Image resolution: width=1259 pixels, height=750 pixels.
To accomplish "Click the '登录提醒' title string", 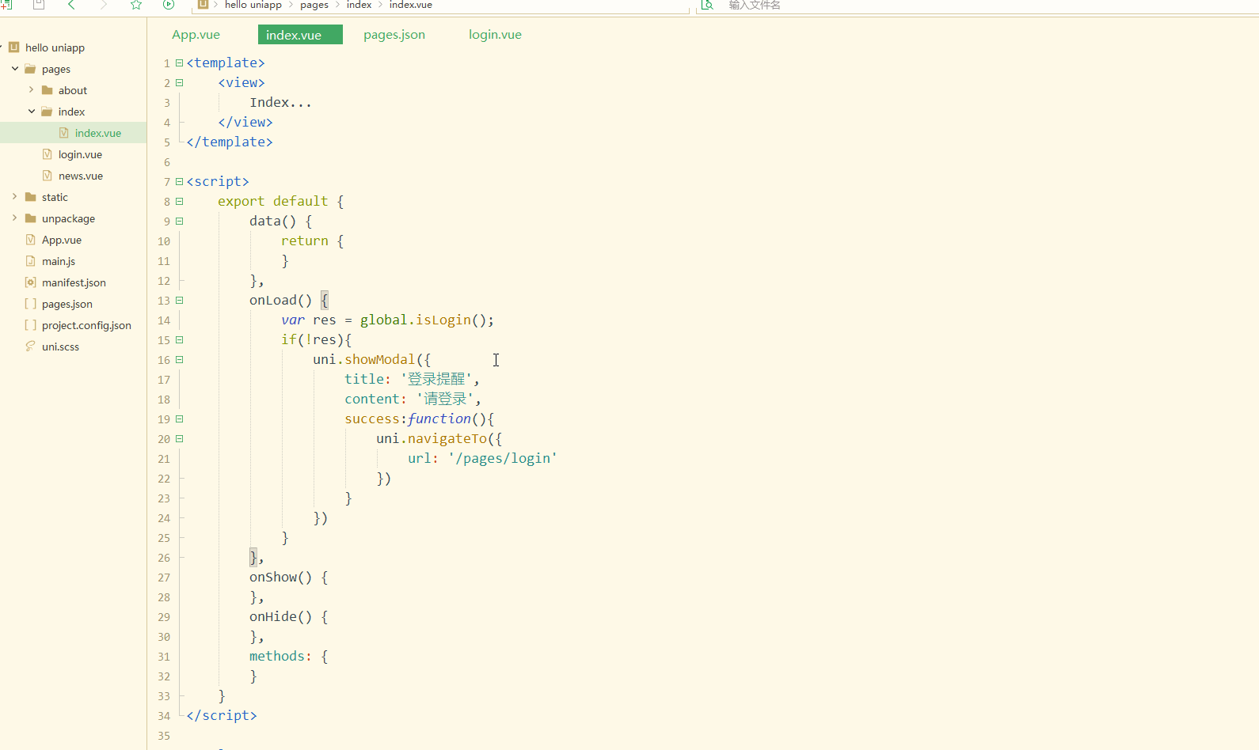I will [x=436, y=379].
